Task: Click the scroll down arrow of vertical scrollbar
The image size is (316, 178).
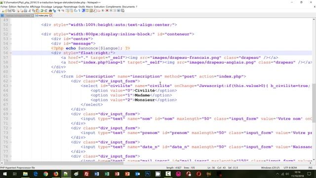Action: [314, 160]
